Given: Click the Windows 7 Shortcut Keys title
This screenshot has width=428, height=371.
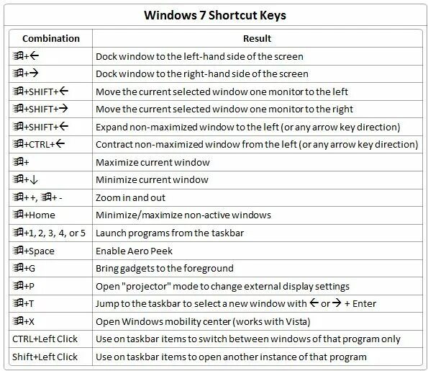Looking at the screenshot, I should pos(215,15).
